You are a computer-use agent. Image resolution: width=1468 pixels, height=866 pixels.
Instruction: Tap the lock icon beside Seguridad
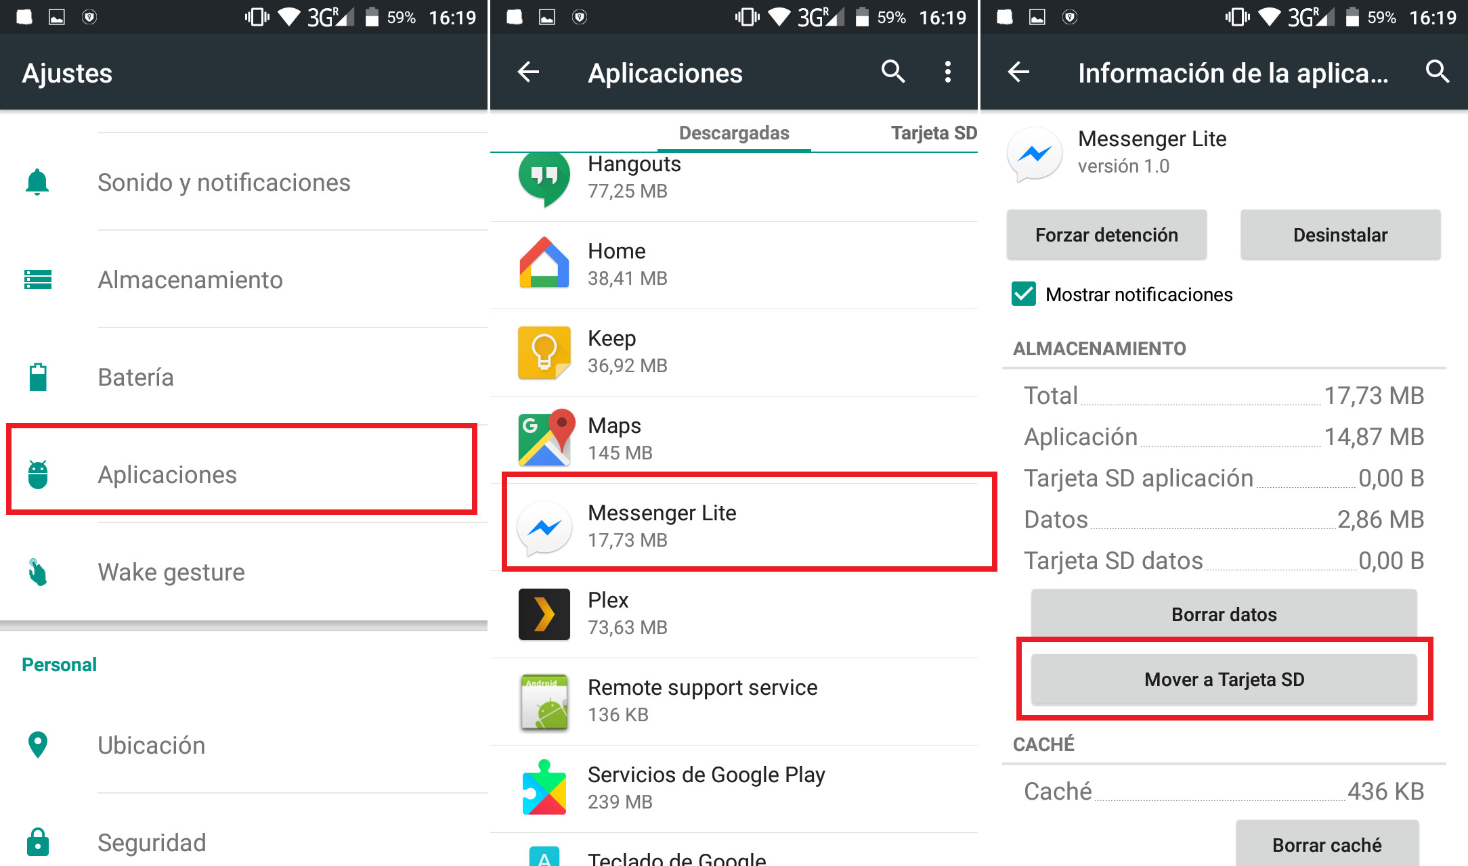point(38,842)
